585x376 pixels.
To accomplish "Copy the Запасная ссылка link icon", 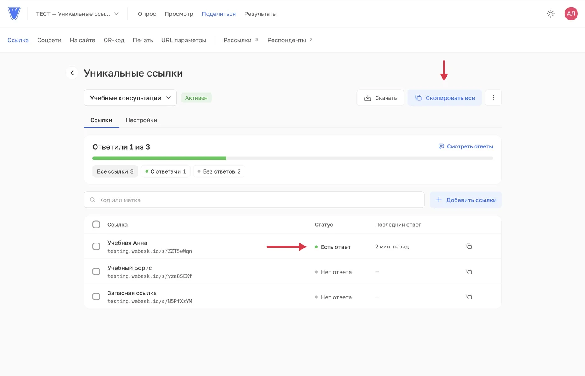I will coord(469,297).
